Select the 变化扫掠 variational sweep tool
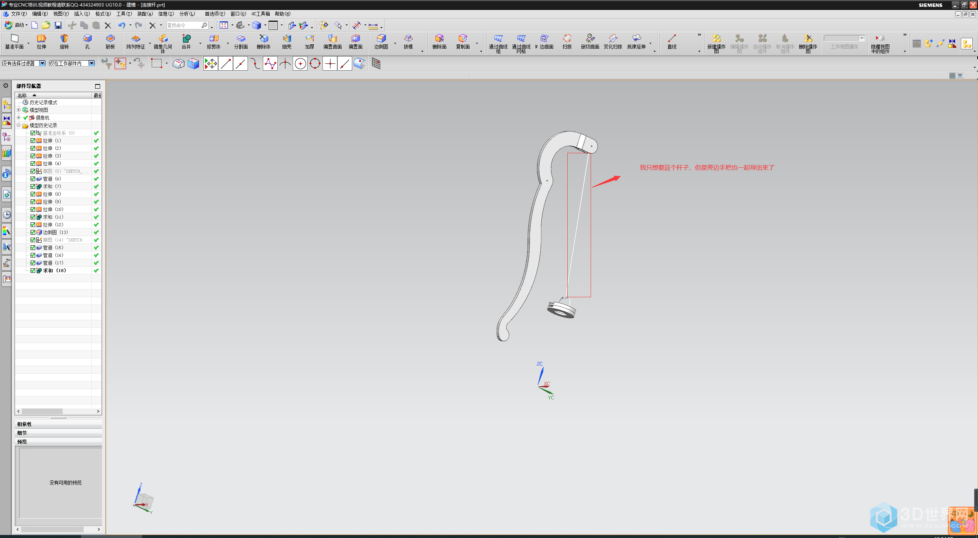This screenshot has height=538, width=978. 613,42
